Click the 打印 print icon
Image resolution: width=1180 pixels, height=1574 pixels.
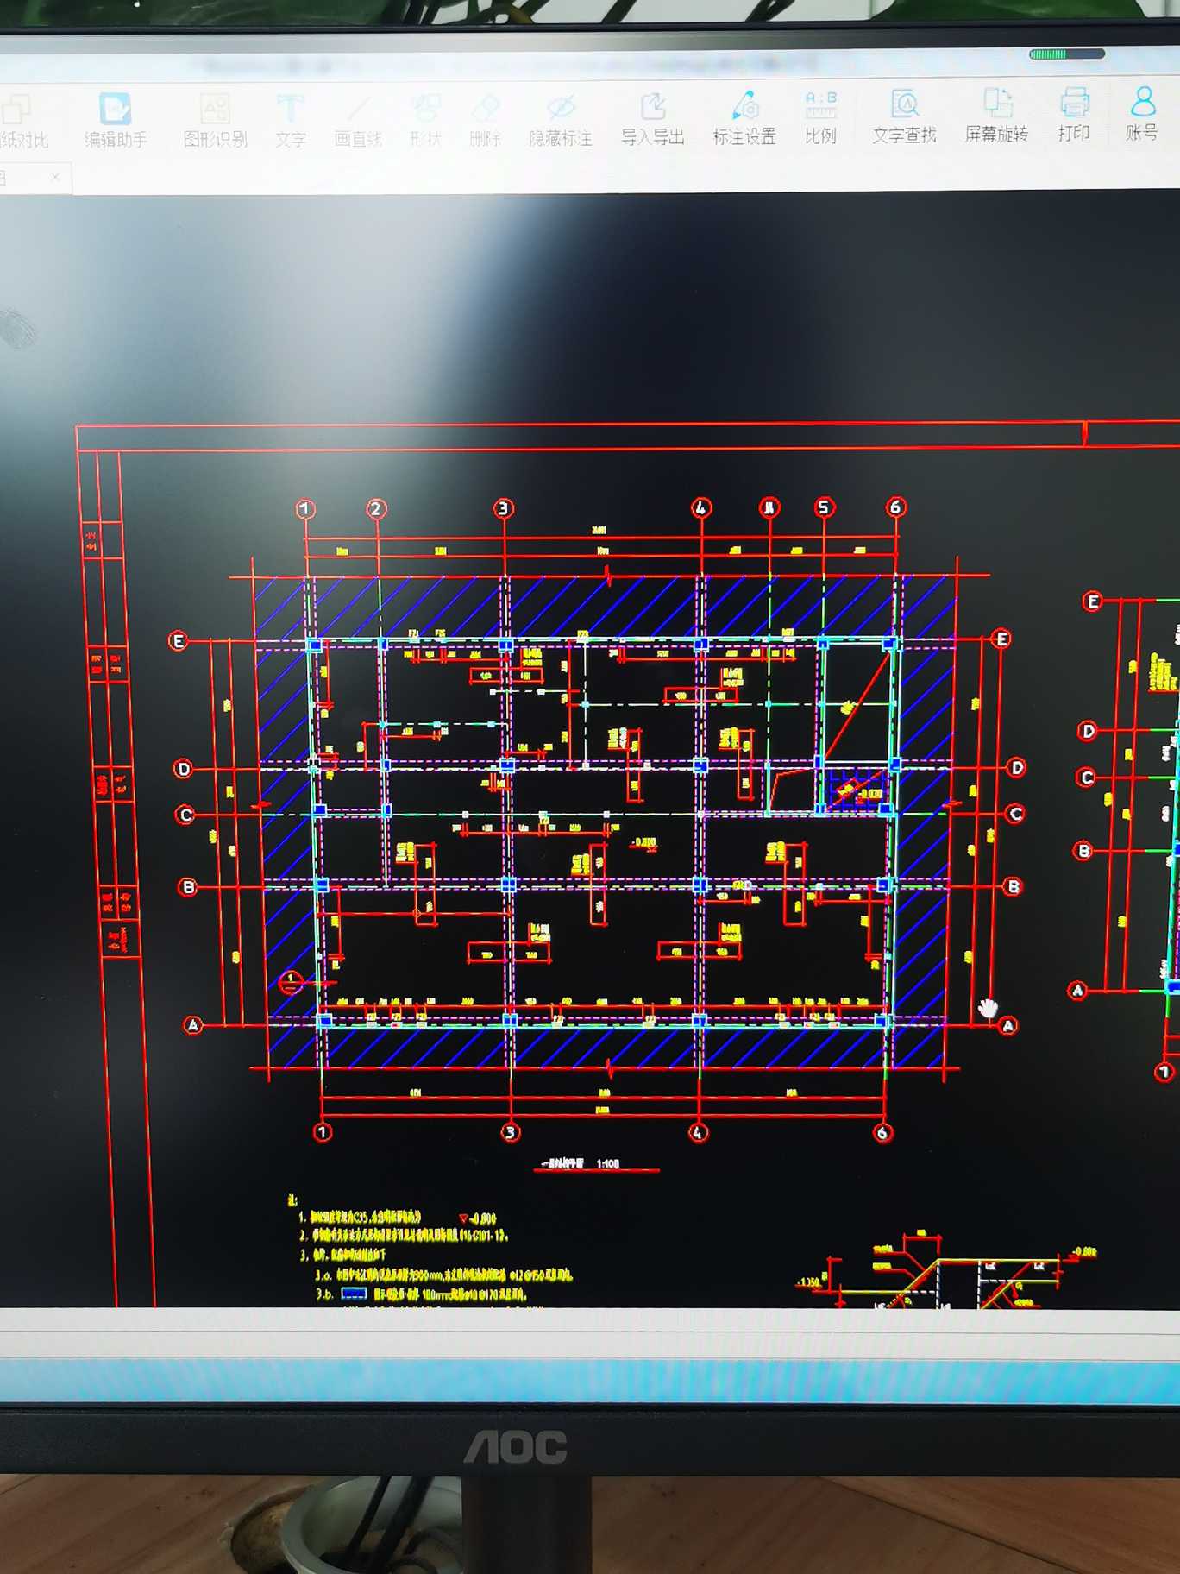[x=1074, y=115]
